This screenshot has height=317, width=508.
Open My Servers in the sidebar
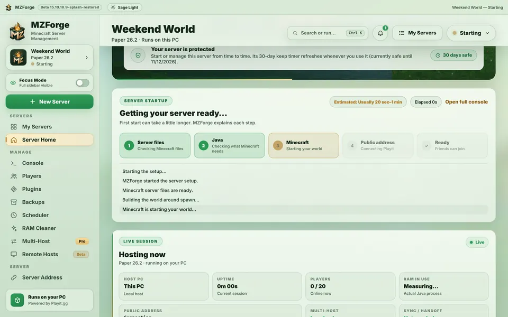point(50,127)
